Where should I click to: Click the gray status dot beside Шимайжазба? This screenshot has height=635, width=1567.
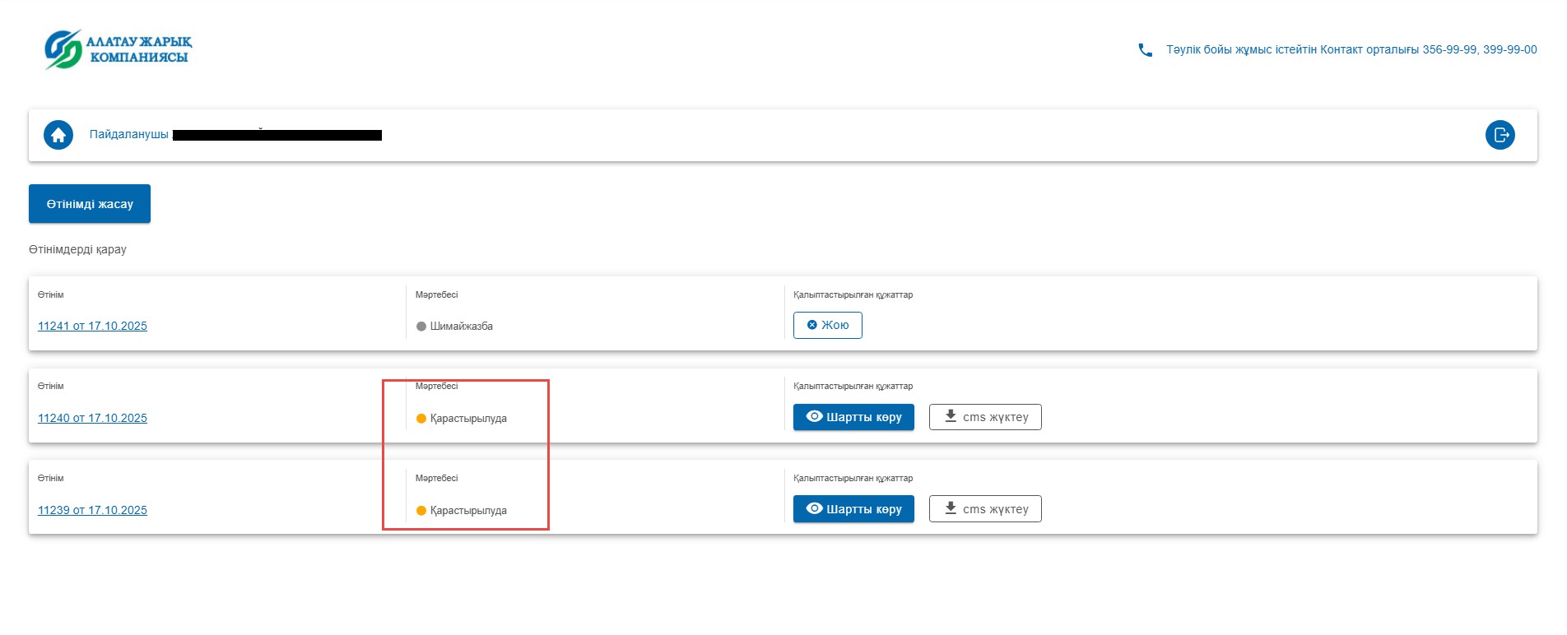tap(421, 327)
